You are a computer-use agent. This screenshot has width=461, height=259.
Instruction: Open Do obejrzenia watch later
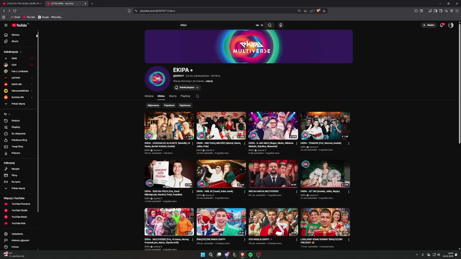18,133
